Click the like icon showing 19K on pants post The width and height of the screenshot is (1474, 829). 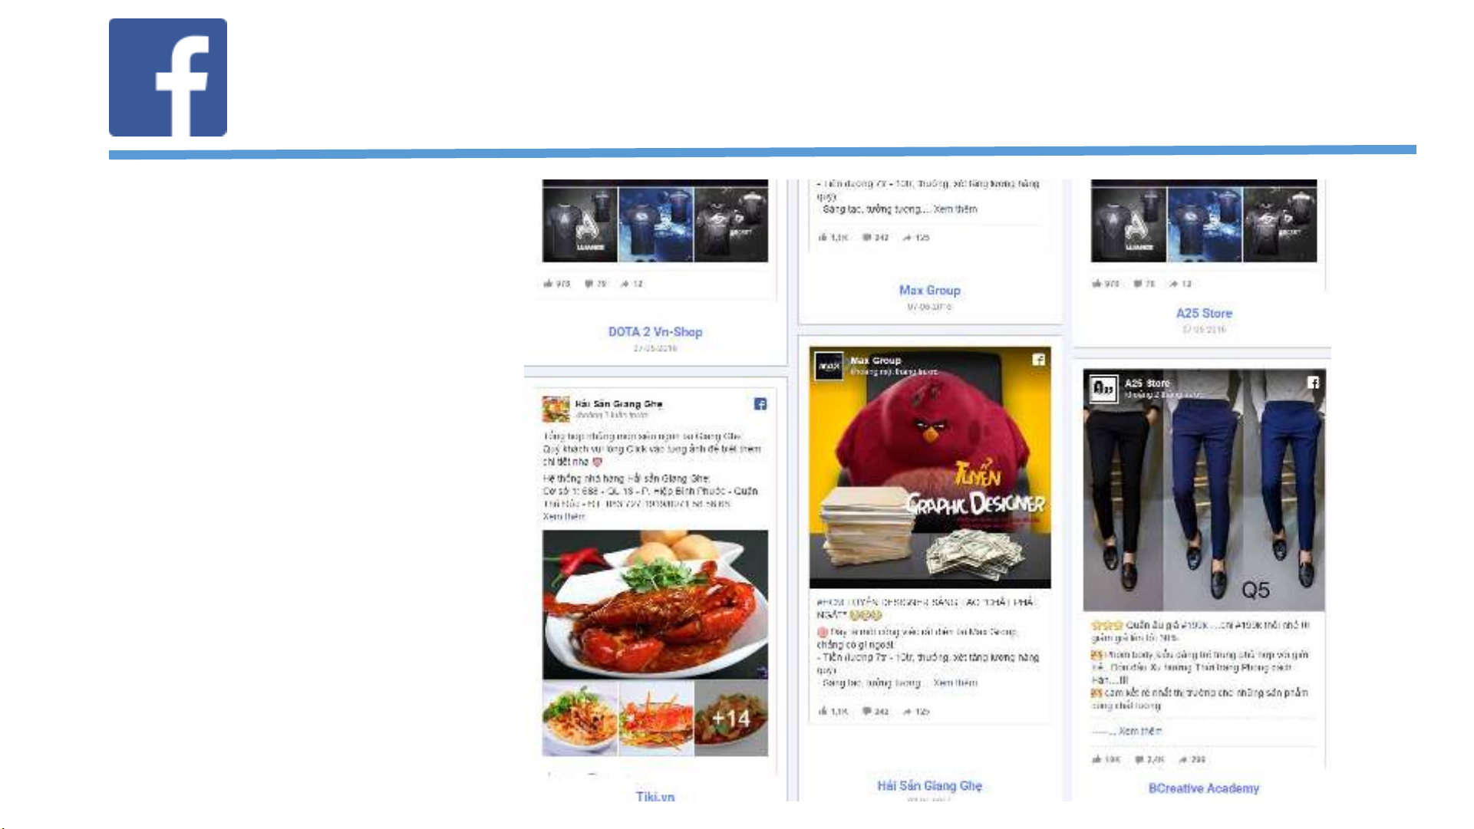[x=1096, y=759]
